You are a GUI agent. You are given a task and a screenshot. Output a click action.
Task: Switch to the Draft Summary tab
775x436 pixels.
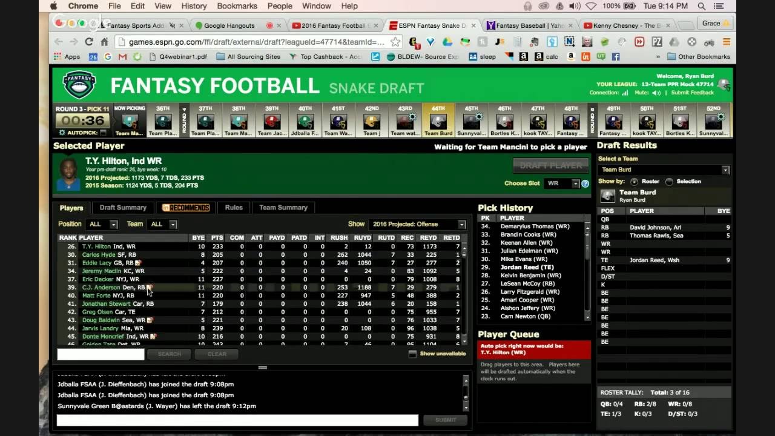[123, 208]
